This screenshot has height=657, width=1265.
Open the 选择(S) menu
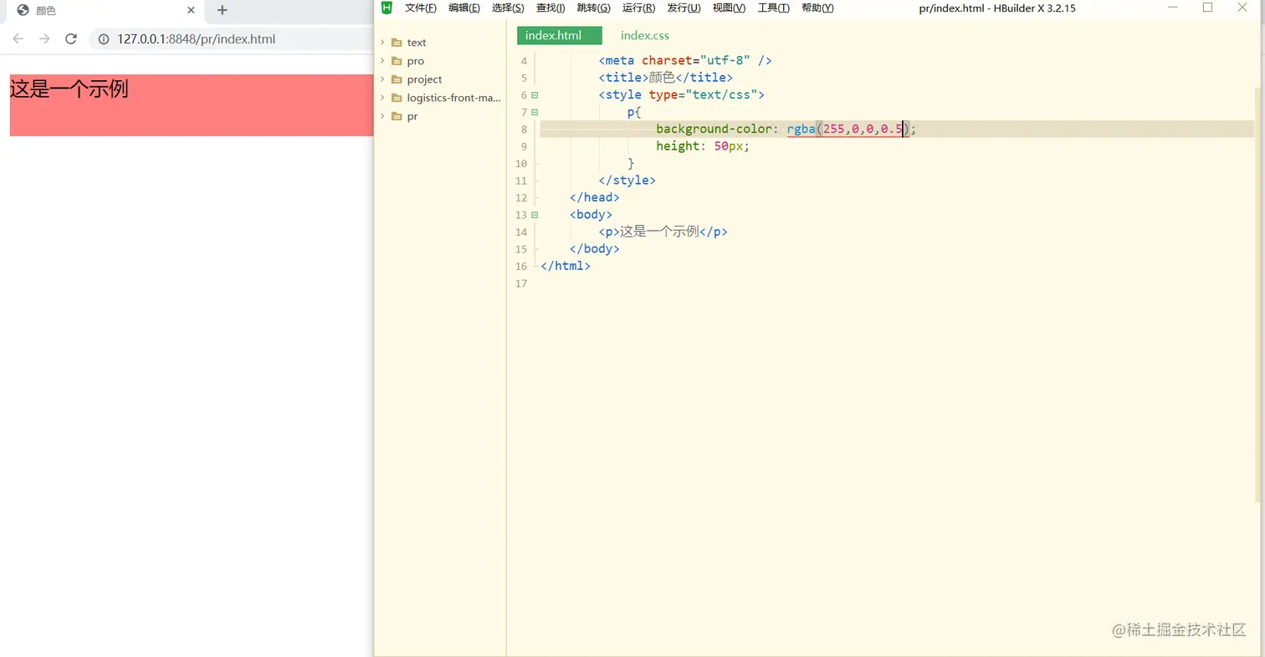508,8
